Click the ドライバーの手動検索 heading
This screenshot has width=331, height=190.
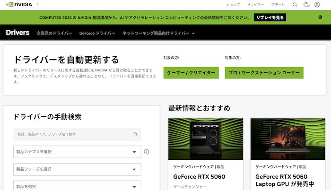click(x=47, y=117)
